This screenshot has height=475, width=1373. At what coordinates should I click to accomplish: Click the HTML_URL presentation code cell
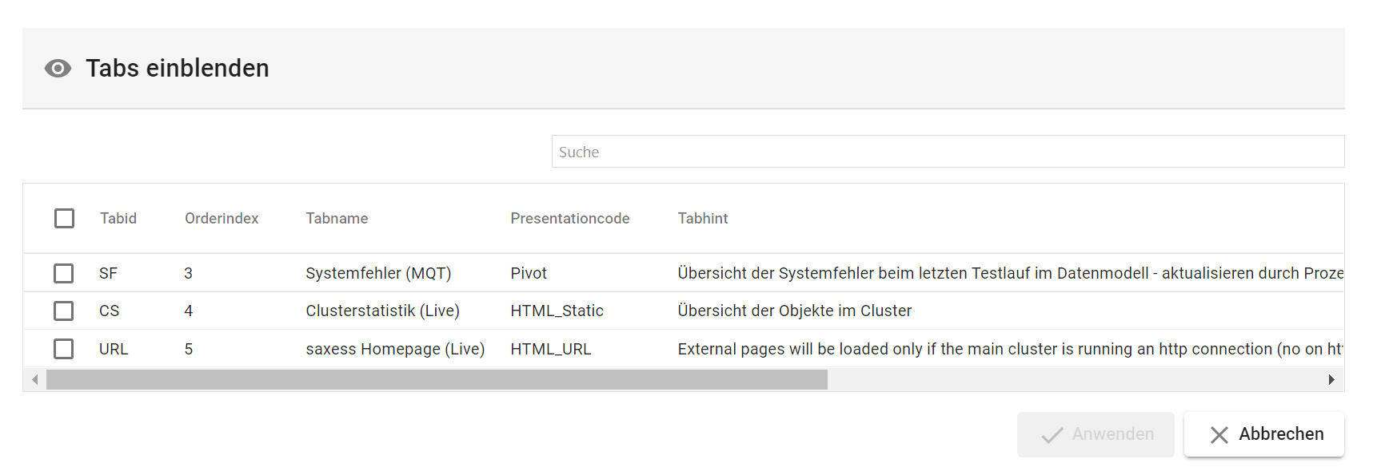point(550,349)
